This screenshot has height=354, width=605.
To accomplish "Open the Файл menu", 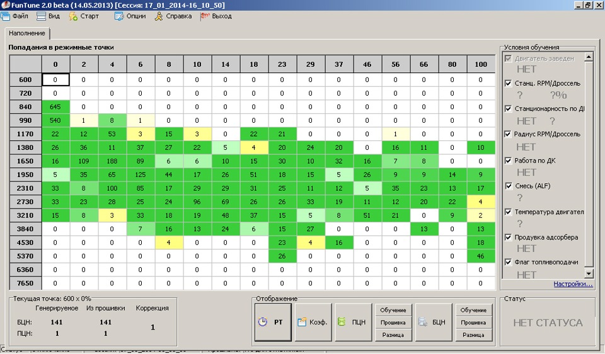I will [14, 16].
